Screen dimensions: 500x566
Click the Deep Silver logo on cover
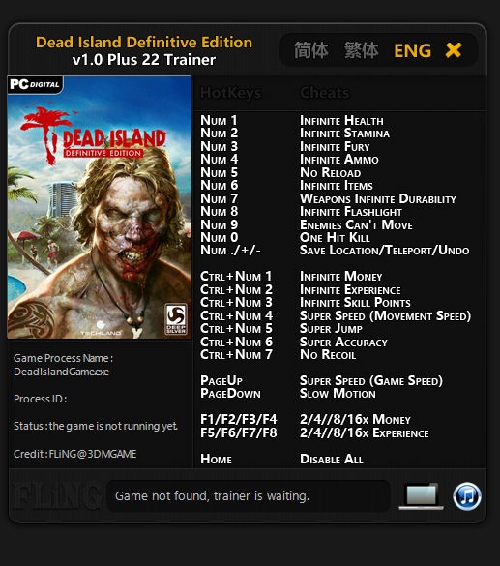(x=176, y=319)
